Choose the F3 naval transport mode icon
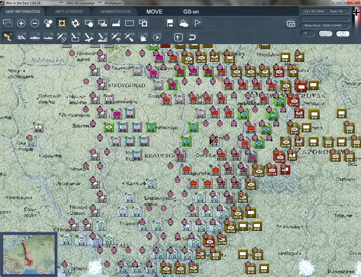 [35, 37]
